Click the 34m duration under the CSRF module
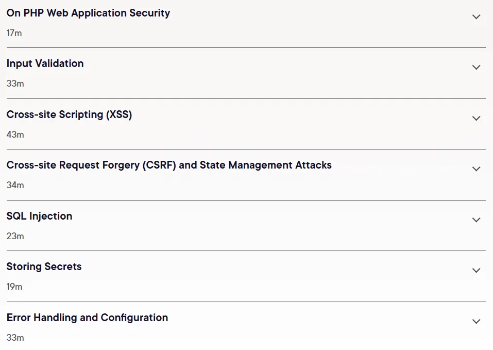Screen dimensions: 493x350 [x=15, y=185]
